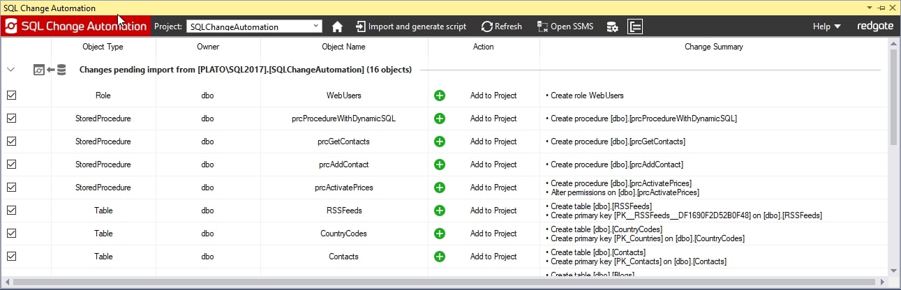
Task: Click green plus icon for RSSFeeds
Action: point(440,211)
